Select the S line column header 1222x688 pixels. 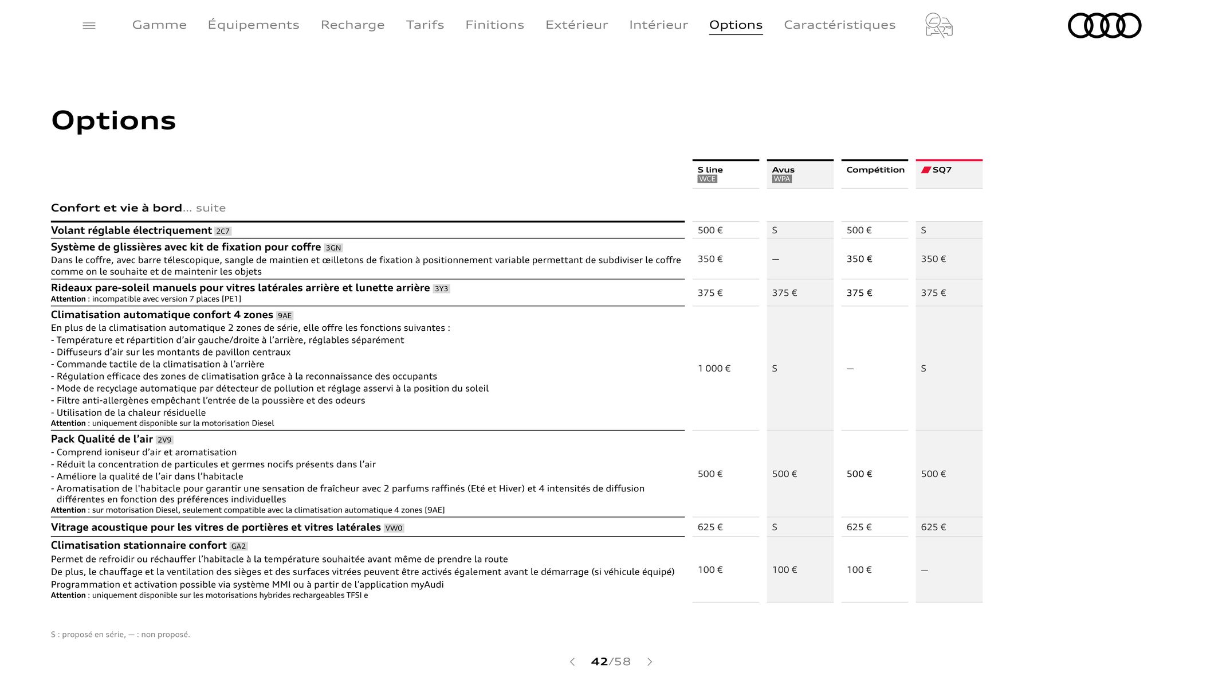coord(725,174)
